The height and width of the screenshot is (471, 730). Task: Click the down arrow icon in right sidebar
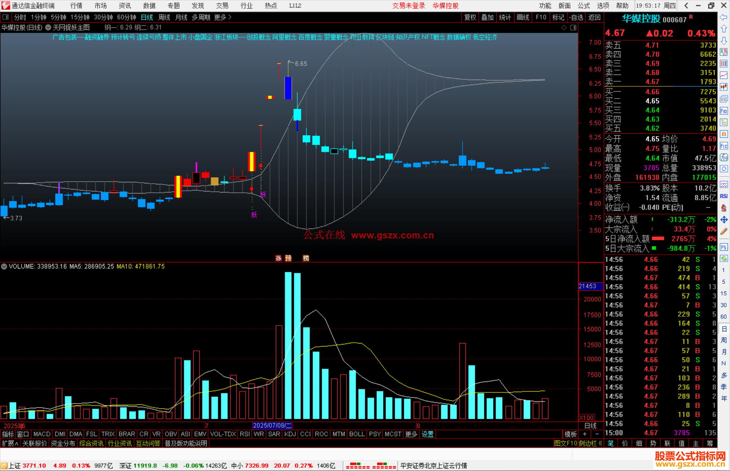coord(724,41)
